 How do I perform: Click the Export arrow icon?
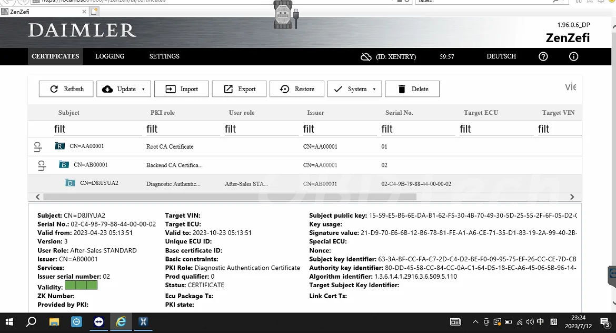point(228,89)
